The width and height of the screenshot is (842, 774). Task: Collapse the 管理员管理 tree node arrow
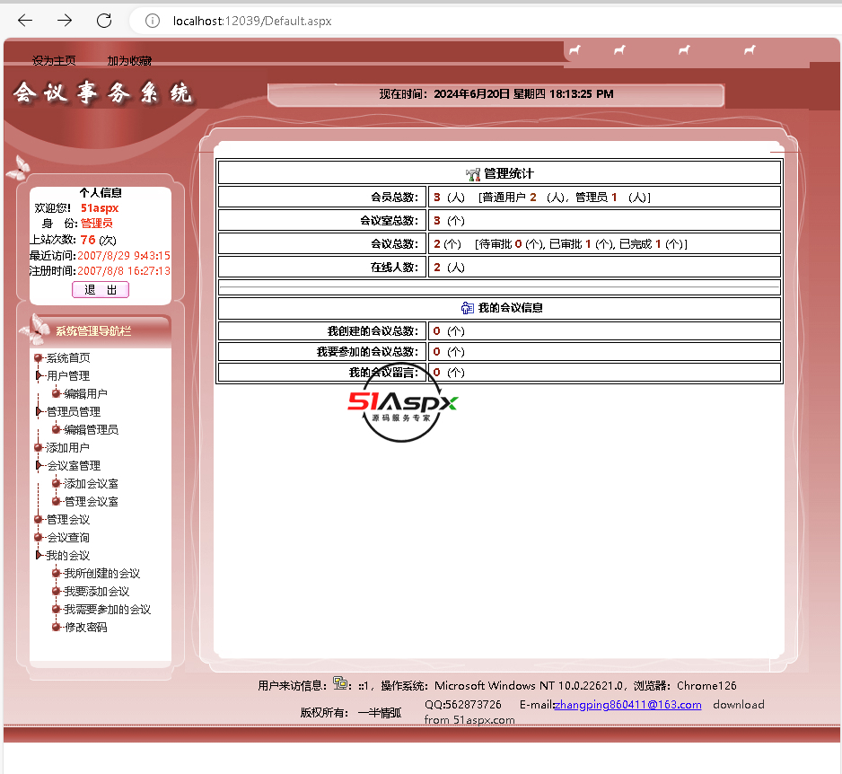click(x=39, y=411)
